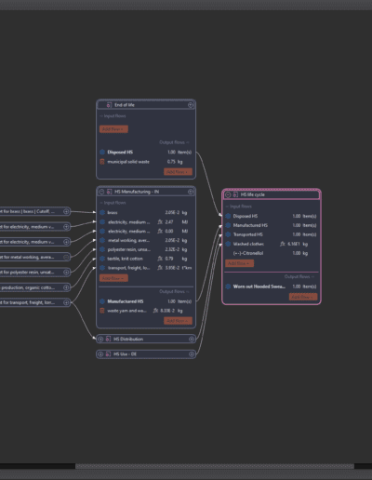Image resolution: width=372 pixels, height=480 pixels.
Task: Click the brass input flow icon
Action: [x=102, y=213]
